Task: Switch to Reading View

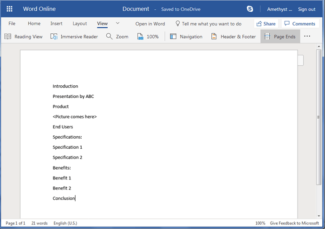Action: tap(23, 37)
